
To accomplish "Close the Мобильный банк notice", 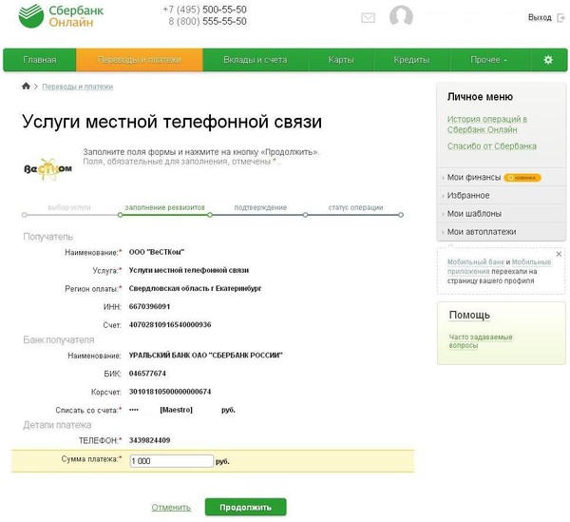I will pos(559,254).
